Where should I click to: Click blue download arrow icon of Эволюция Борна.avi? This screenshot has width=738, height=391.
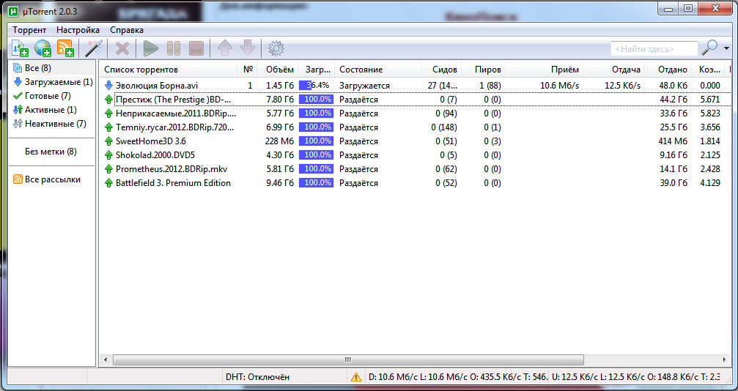click(108, 86)
